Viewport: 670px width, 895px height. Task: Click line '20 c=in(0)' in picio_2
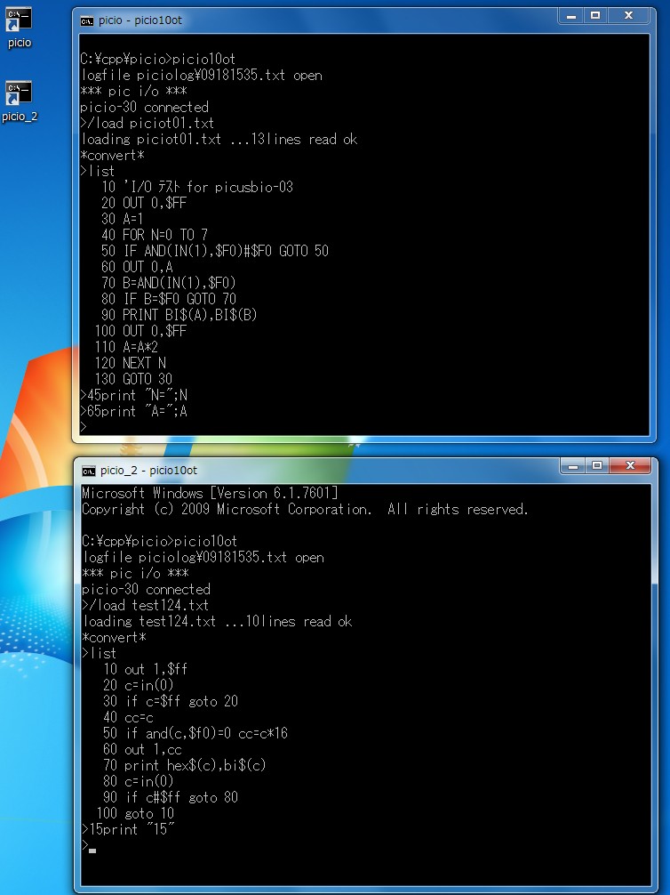[138, 685]
